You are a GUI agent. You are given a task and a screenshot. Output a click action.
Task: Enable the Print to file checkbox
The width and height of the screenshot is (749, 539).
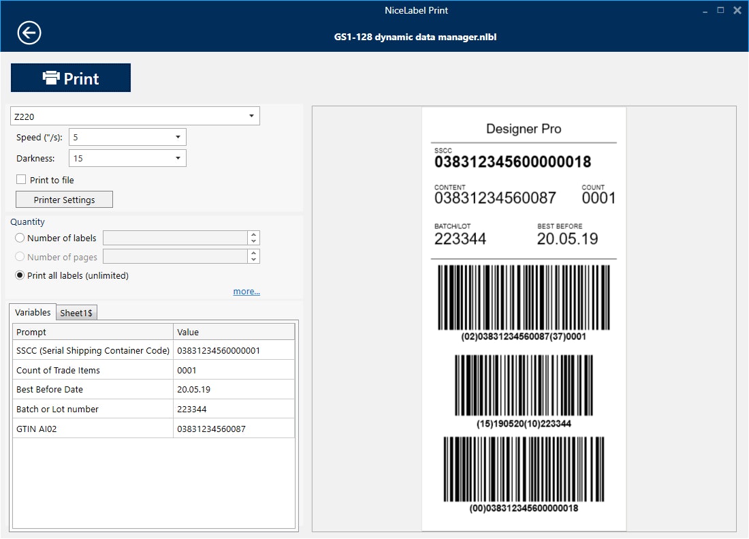[20, 179]
